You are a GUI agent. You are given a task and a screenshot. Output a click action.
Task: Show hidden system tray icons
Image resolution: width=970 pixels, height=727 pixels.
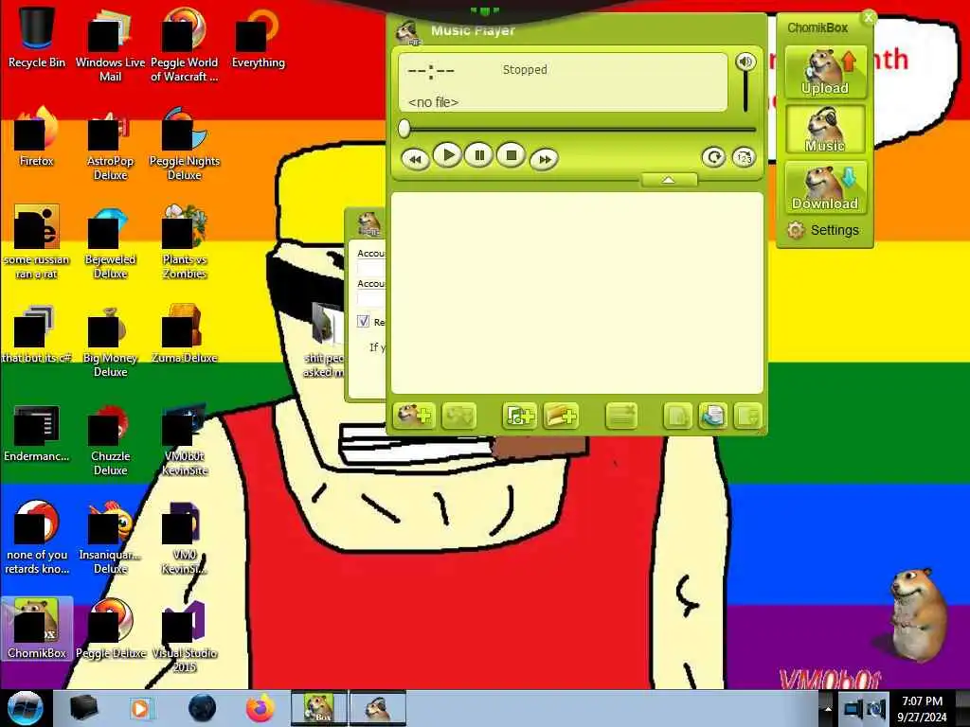coord(828,709)
